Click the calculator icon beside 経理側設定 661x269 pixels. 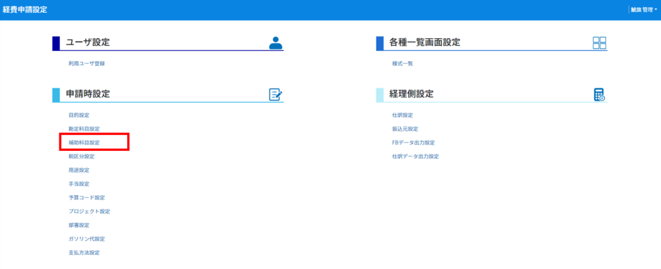click(x=600, y=94)
